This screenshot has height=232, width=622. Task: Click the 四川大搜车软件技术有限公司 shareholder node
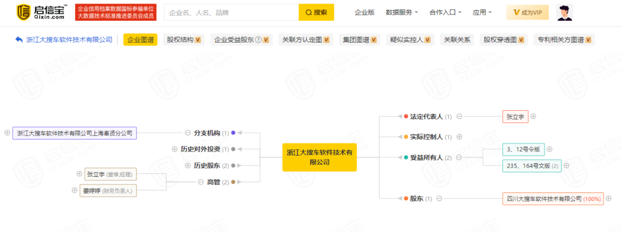click(x=553, y=198)
